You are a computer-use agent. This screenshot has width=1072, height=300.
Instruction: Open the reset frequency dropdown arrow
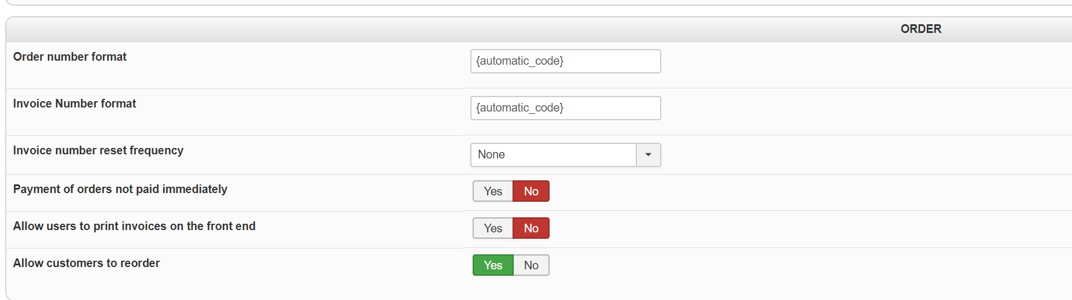click(x=648, y=155)
